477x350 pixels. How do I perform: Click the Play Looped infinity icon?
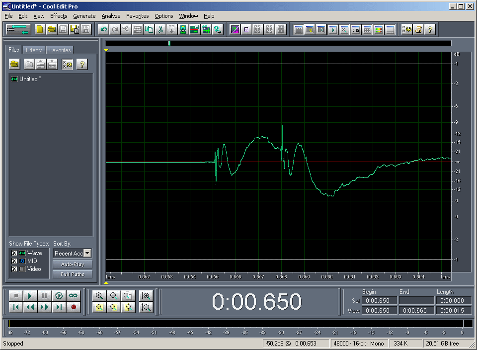tap(73, 295)
